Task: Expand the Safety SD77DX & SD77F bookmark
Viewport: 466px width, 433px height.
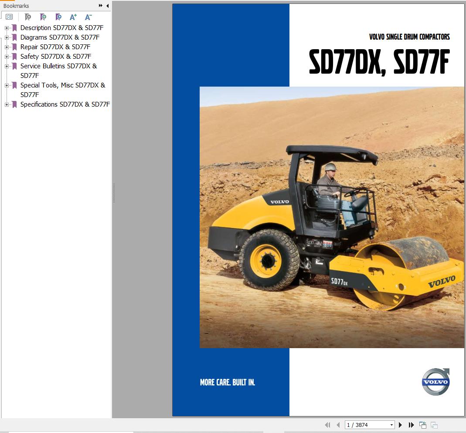Action: click(x=7, y=57)
